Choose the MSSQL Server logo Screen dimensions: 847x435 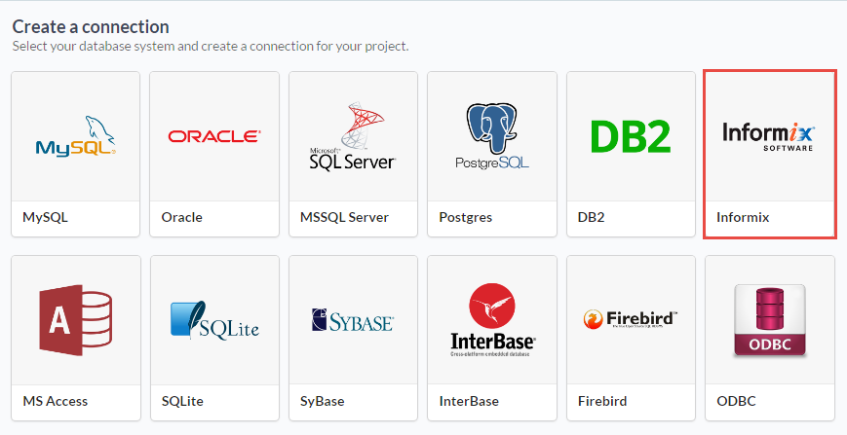tap(353, 136)
